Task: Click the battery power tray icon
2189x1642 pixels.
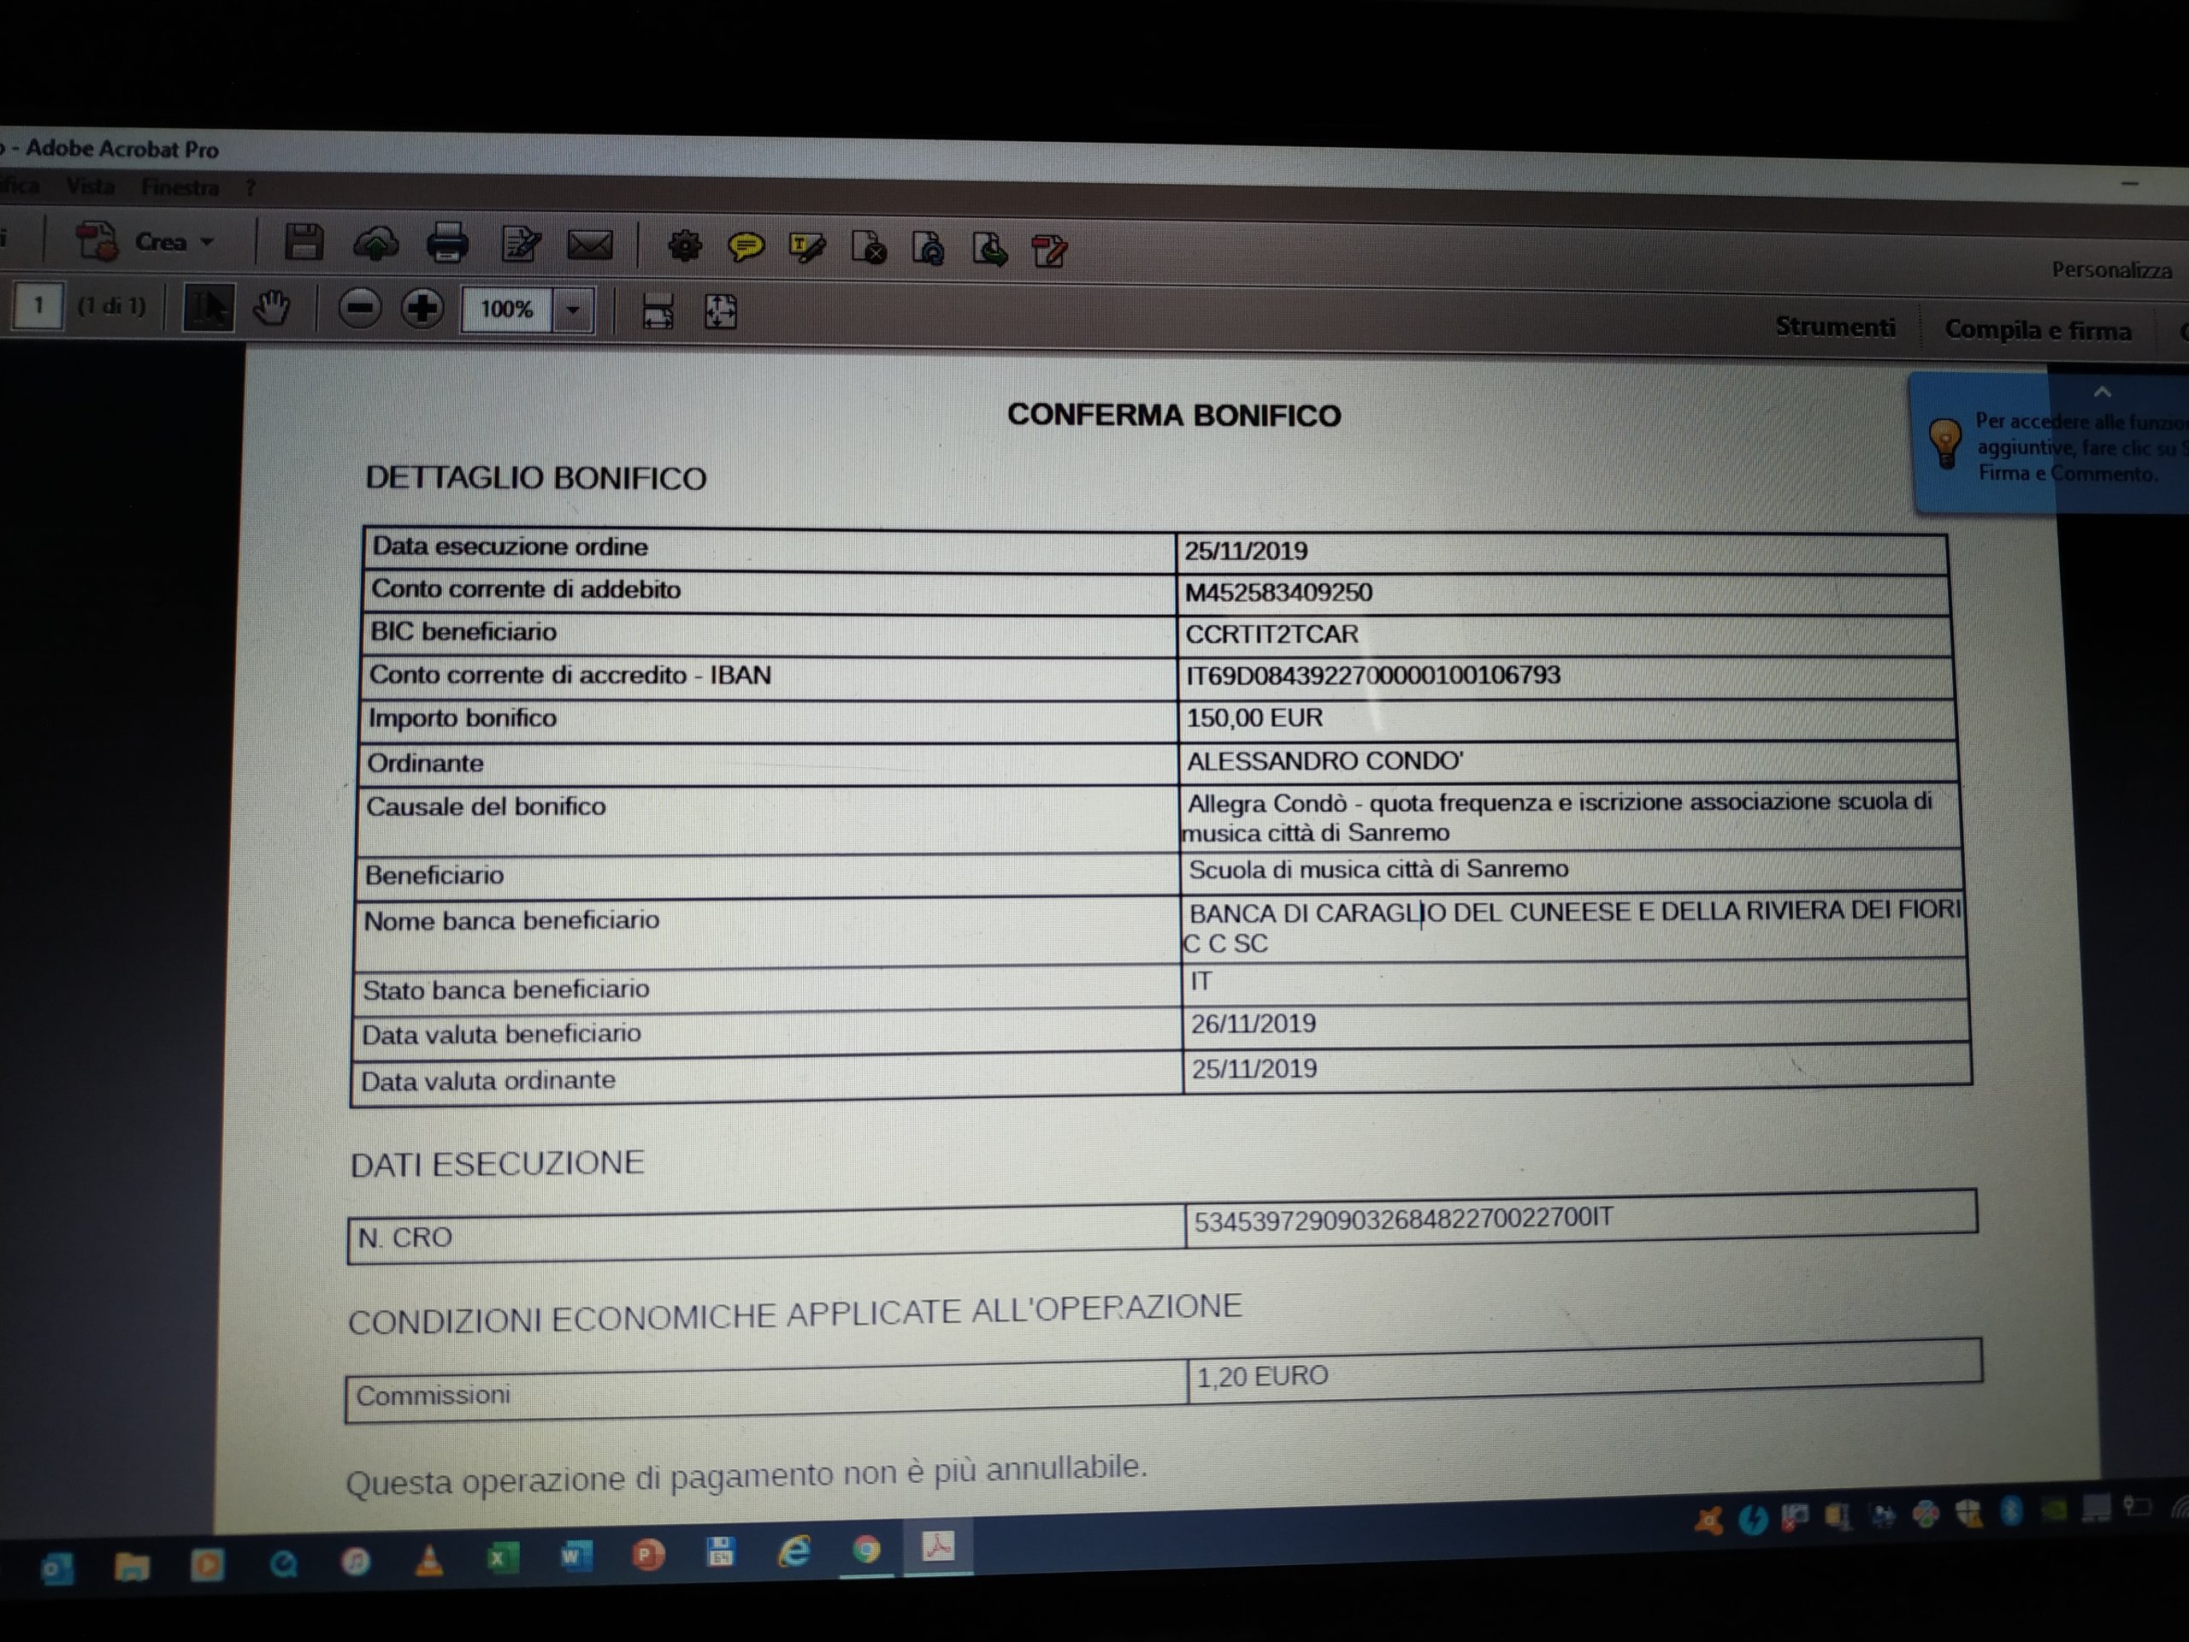Action: [2139, 1508]
